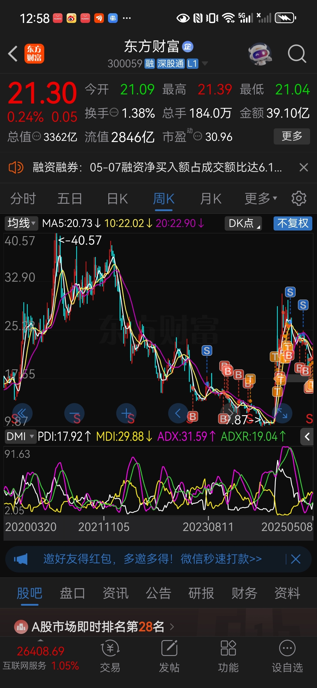317x688 pixels.
Task: Tap the info icon beside 市盈
Action: [x=198, y=136]
